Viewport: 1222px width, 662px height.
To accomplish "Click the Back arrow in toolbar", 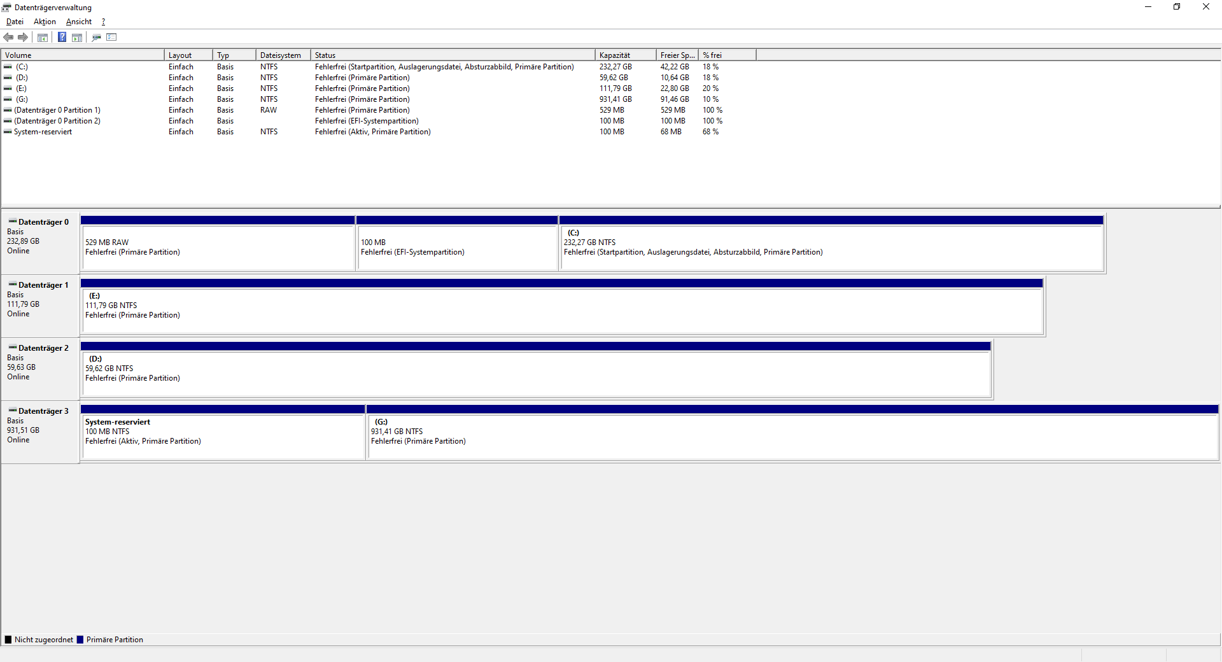I will tap(8, 38).
